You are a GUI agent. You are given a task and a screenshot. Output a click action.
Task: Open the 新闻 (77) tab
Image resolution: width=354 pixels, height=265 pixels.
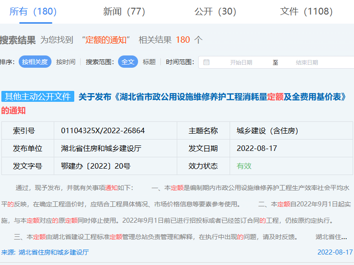[124, 11]
